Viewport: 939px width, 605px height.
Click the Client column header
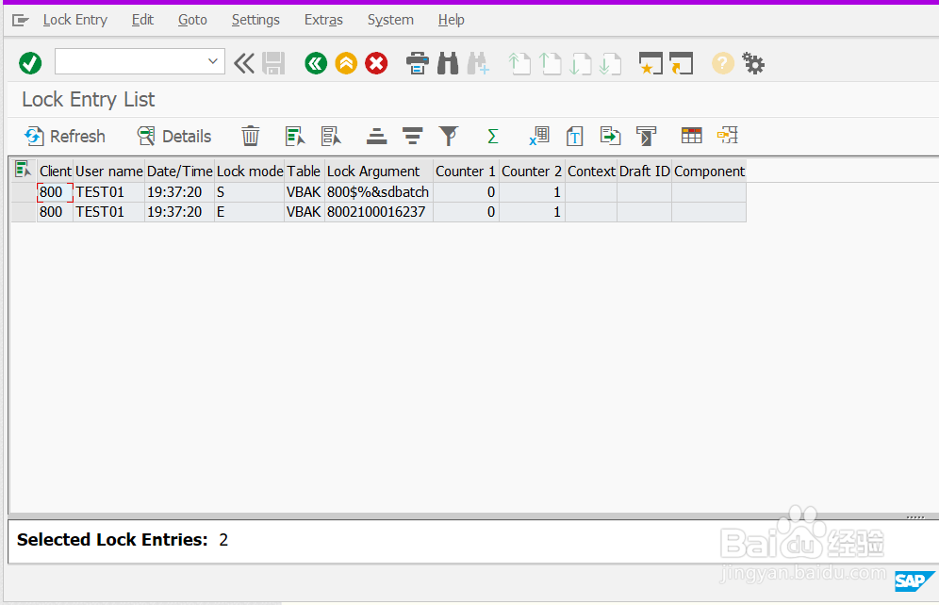[x=55, y=172]
